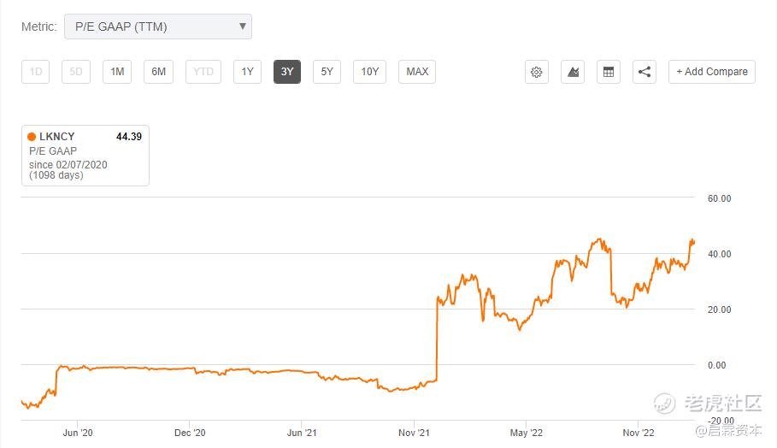Open the Metric P/E GAAP dropdown
This screenshot has width=777, height=448.
tap(158, 27)
